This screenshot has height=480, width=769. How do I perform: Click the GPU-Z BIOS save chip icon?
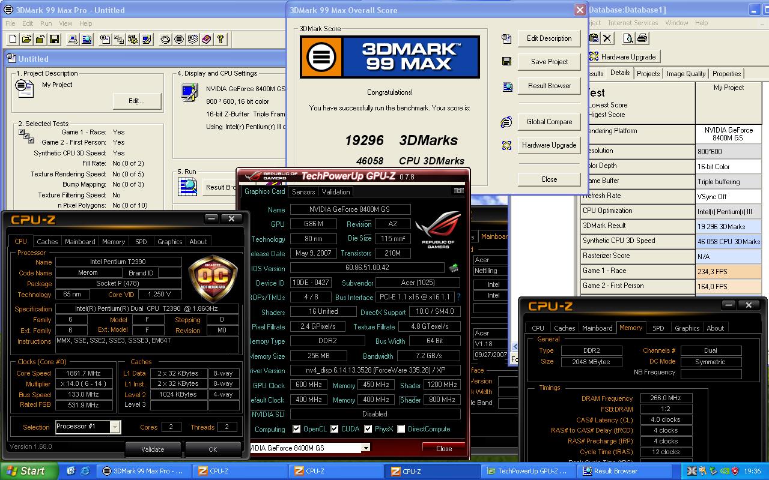pos(454,268)
